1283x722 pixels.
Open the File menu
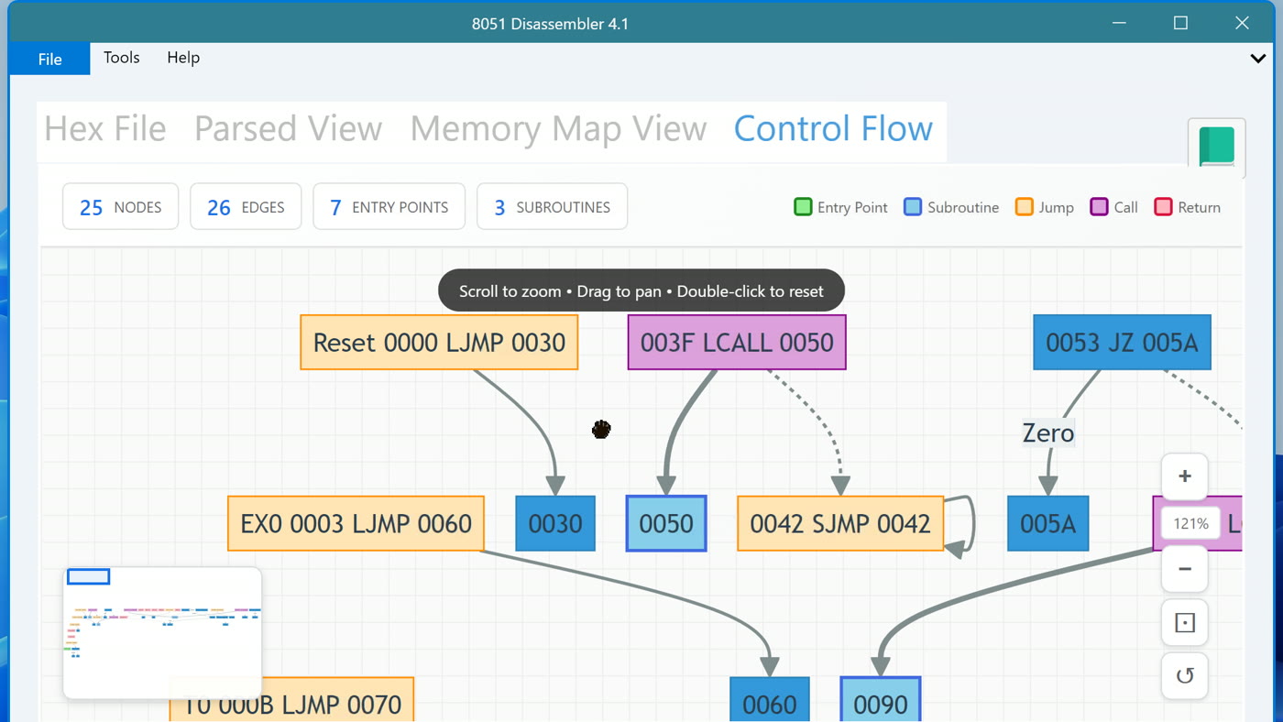point(49,59)
